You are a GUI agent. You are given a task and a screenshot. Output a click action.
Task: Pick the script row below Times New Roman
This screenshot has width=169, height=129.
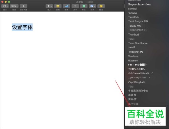[x=131, y=47]
